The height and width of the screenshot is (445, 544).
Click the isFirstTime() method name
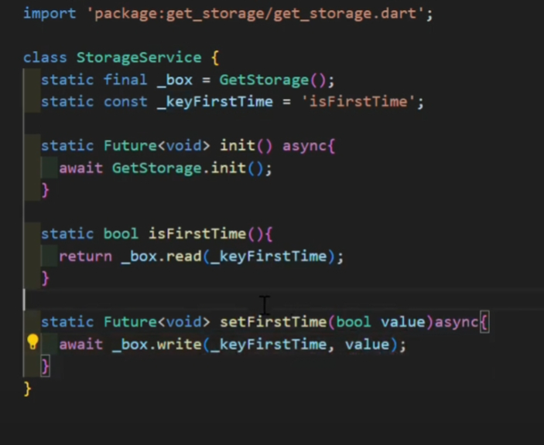click(197, 234)
